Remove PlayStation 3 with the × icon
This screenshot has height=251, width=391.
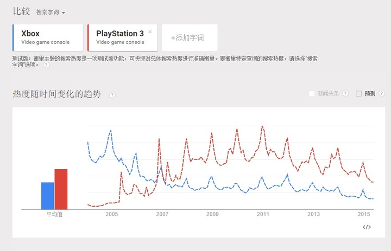(150, 31)
